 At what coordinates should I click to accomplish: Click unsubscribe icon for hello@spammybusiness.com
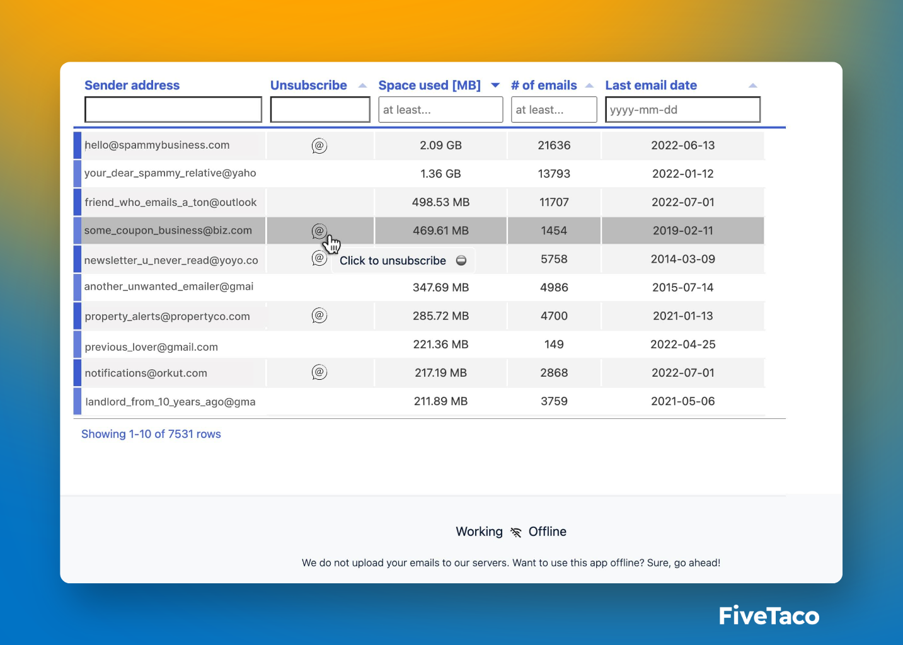point(319,146)
